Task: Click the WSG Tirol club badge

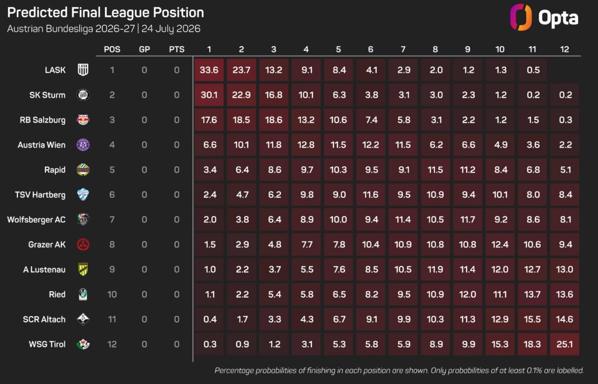Action: [83, 344]
